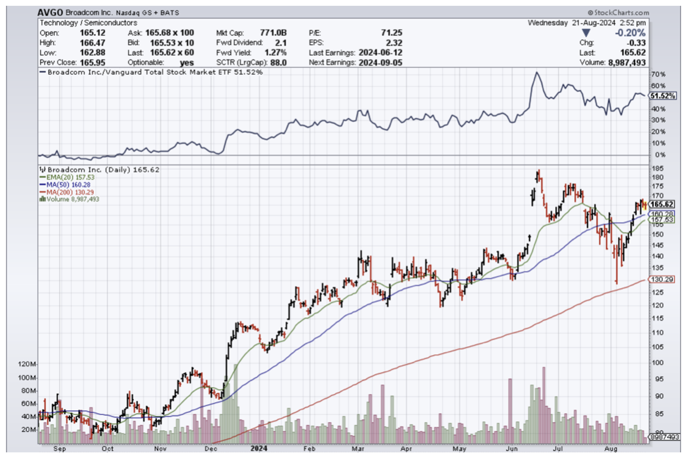Click the Volume histogram icon in legend
686x457 pixels.
coord(42,199)
